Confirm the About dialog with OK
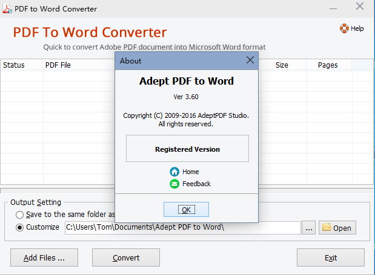 (186, 210)
